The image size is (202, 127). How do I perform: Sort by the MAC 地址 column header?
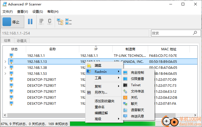pos(169,49)
